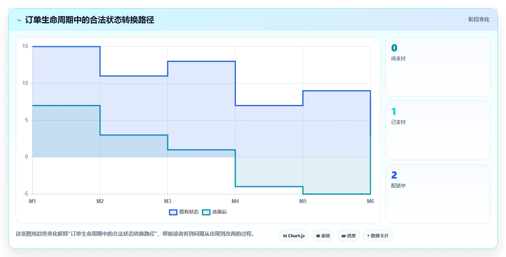Viewport: 506px width, 257px height.
Task: Click the M2 x-axis label
Action: tap(100, 201)
